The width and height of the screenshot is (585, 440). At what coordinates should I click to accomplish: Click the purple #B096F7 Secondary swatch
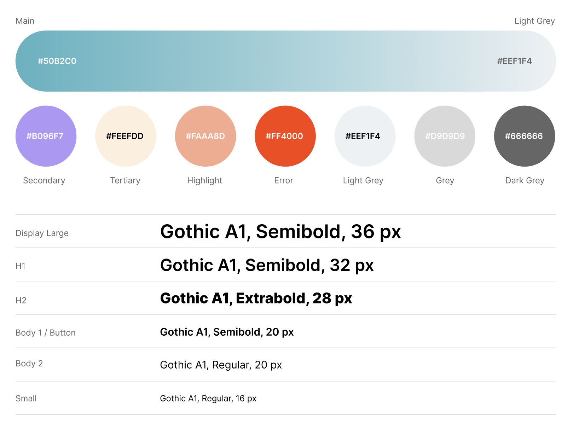(46, 136)
